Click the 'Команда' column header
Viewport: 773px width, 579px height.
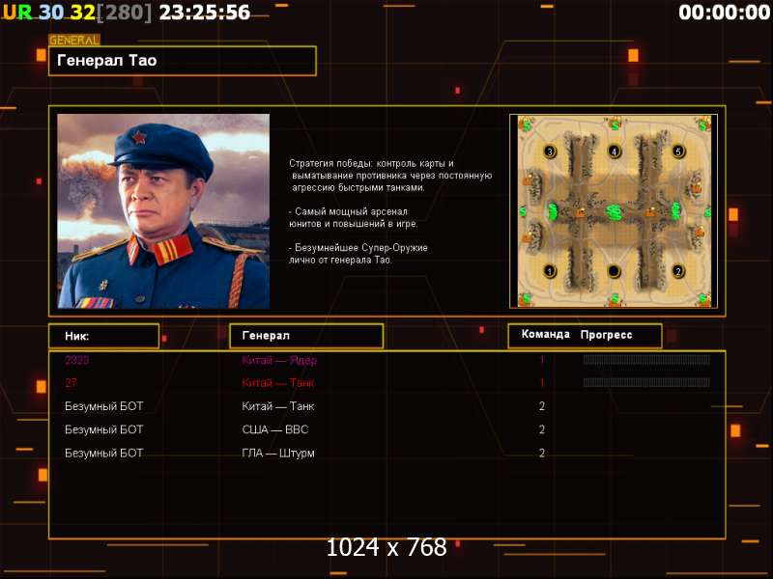tap(546, 334)
